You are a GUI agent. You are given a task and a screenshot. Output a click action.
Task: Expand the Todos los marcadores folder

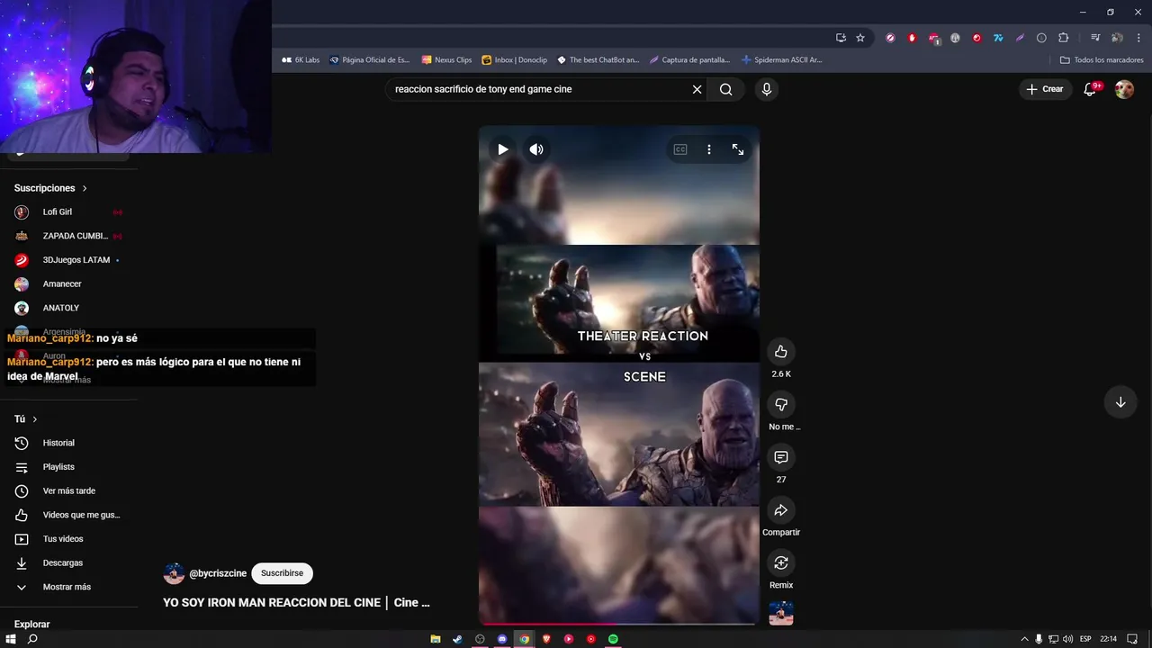[1102, 60]
